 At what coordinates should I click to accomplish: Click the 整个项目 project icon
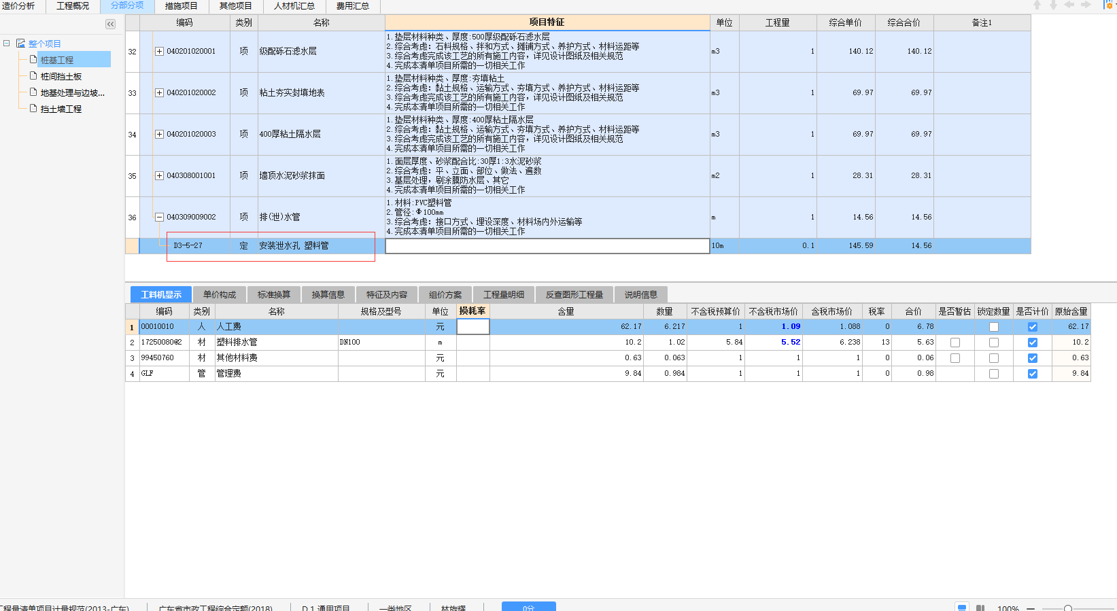pos(20,43)
